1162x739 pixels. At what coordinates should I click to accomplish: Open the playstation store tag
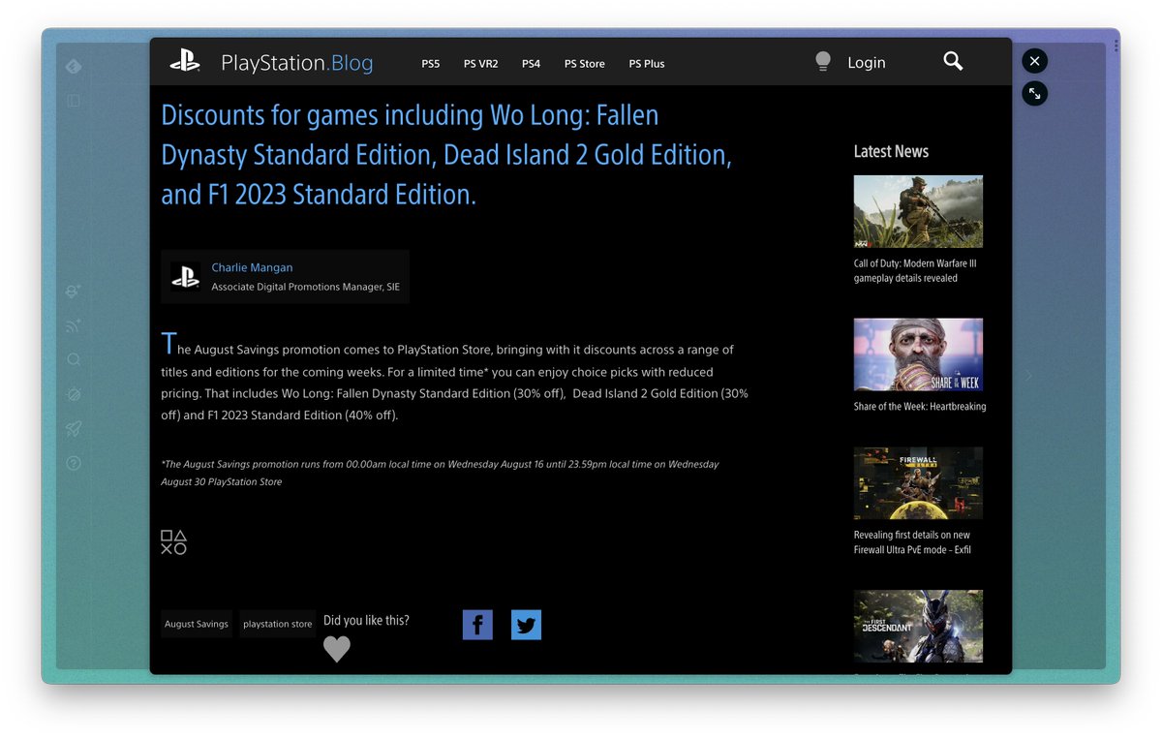[x=278, y=625]
